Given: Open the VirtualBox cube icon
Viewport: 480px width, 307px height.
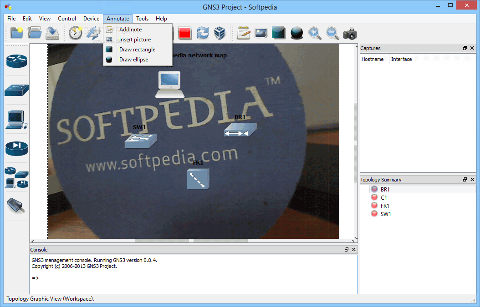Looking at the screenshot, I should pyautogui.click(x=220, y=33).
